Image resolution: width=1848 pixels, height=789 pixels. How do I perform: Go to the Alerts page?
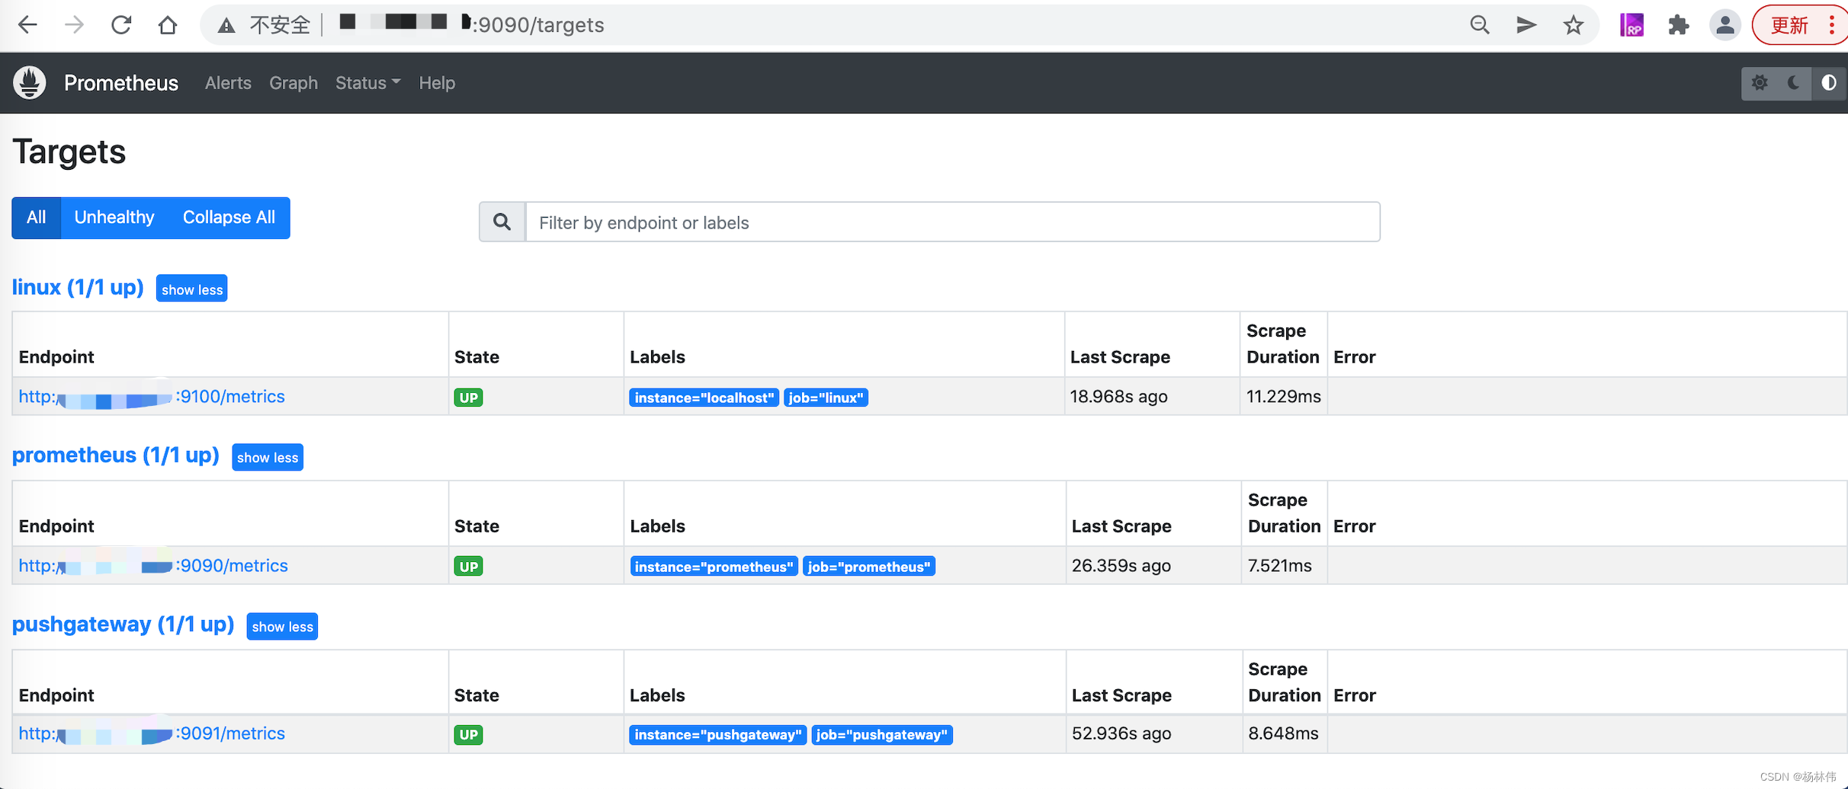tap(227, 83)
